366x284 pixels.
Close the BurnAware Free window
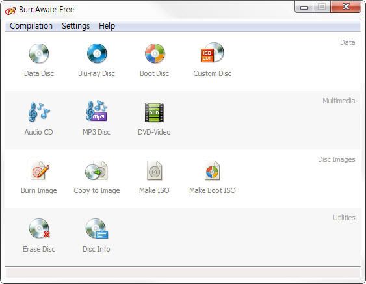346,6
